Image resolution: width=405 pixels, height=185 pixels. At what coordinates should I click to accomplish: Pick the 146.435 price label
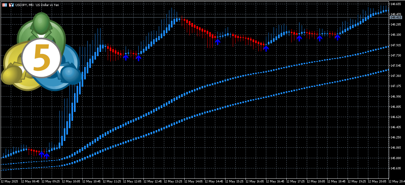coord(396,127)
